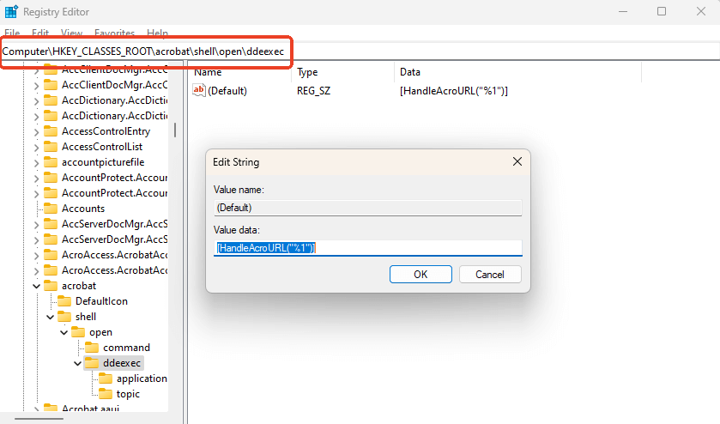
Task: Open the Help menu
Action: tap(158, 33)
